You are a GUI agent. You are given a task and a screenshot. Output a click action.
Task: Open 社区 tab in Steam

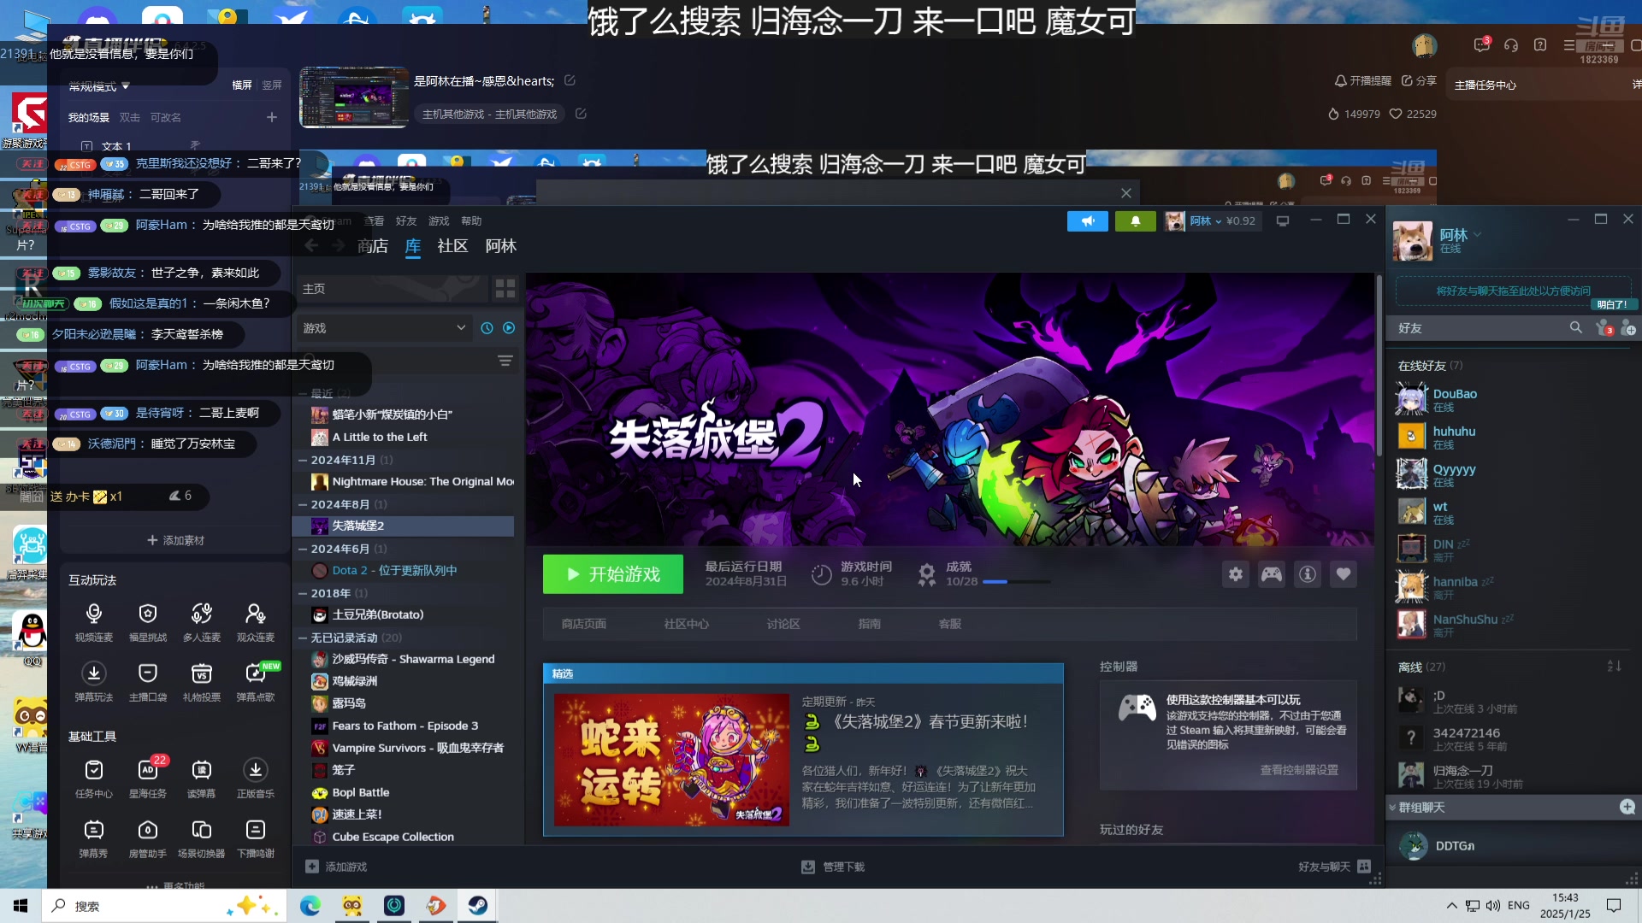[x=452, y=246]
